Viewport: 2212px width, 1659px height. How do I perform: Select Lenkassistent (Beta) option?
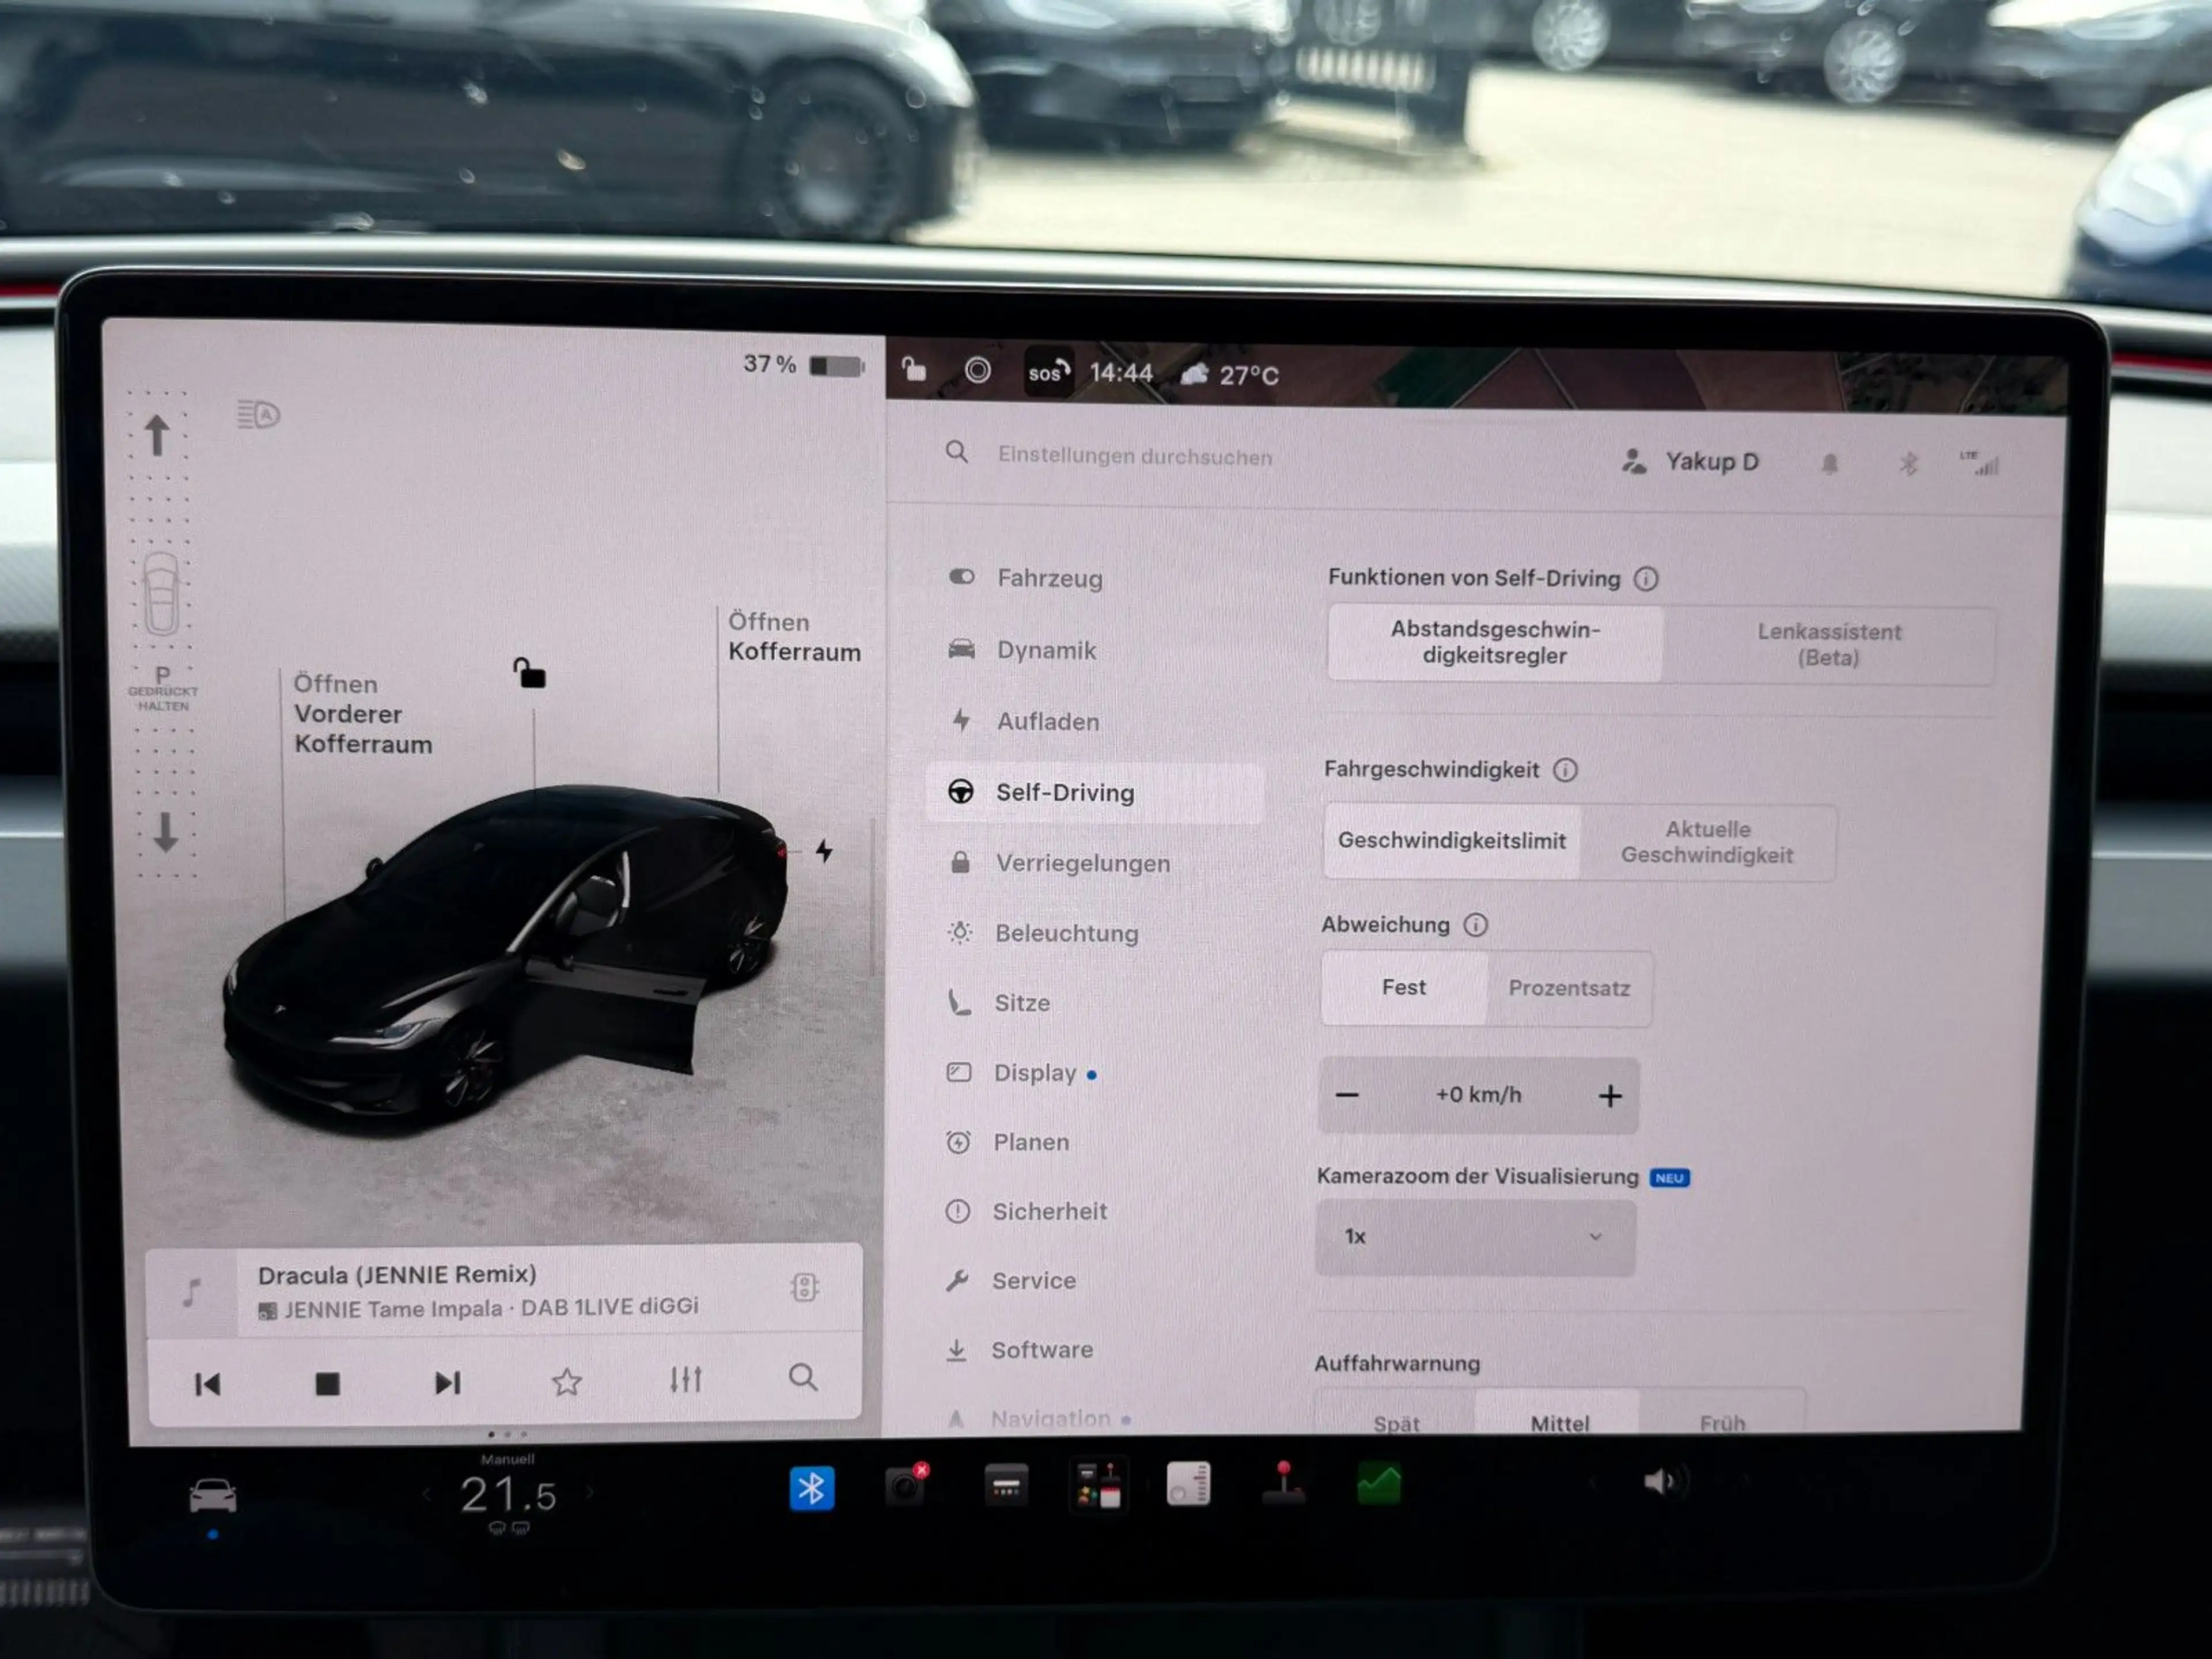[1828, 645]
